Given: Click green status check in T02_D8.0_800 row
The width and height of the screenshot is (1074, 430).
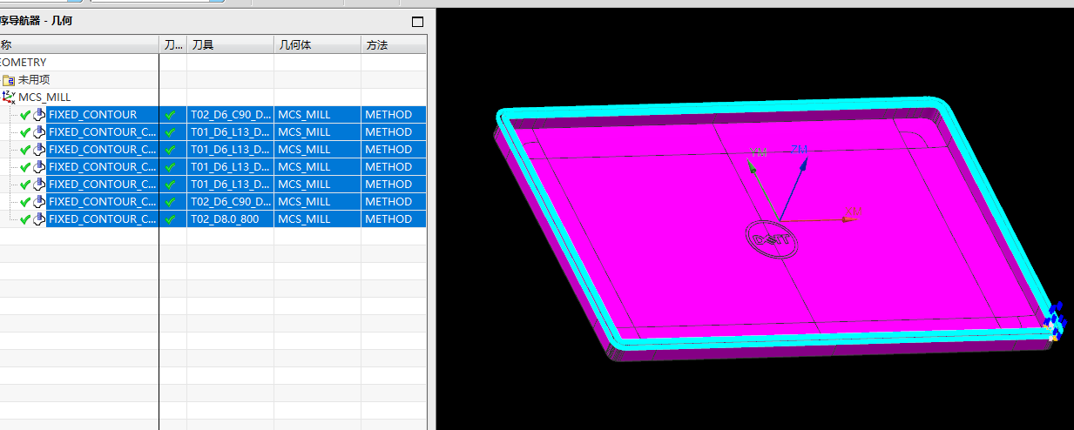Looking at the screenshot, I should point(25,219).
